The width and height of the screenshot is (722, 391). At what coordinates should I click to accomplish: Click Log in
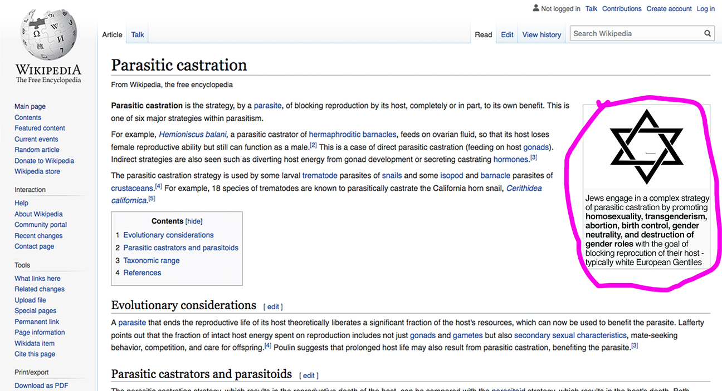pyautogui.click(x=705, y=9)
